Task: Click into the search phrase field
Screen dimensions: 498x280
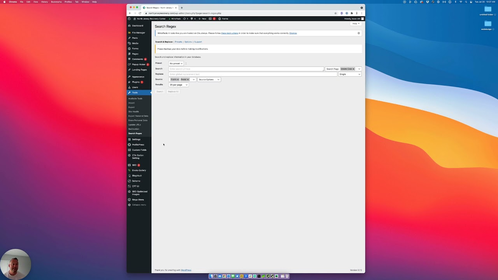Action: [246, 69]
